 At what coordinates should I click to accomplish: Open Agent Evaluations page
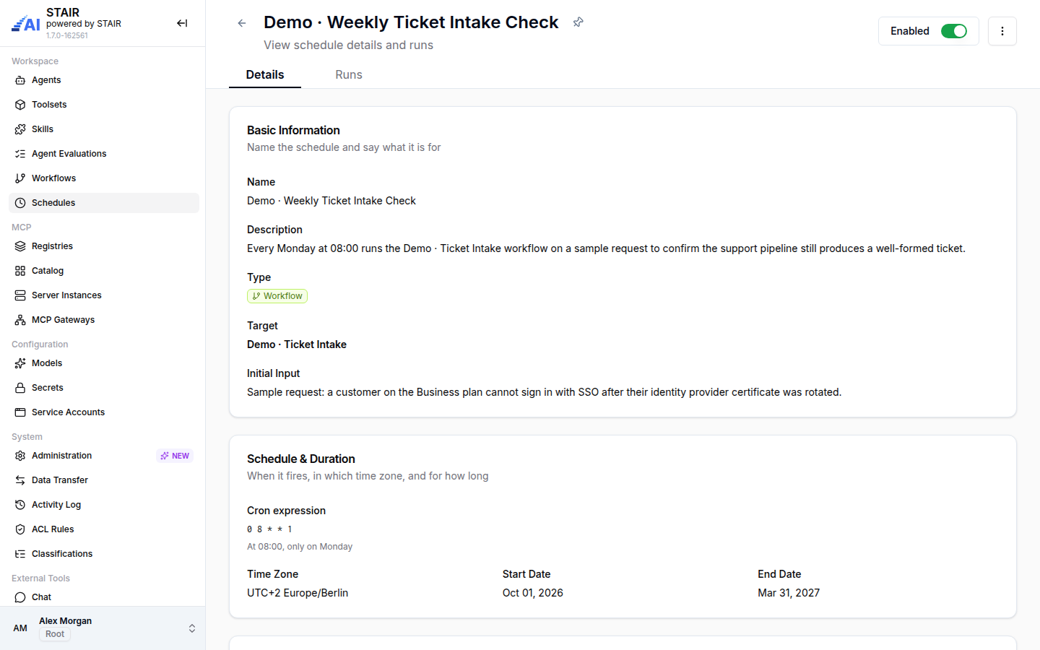(104, 154)
